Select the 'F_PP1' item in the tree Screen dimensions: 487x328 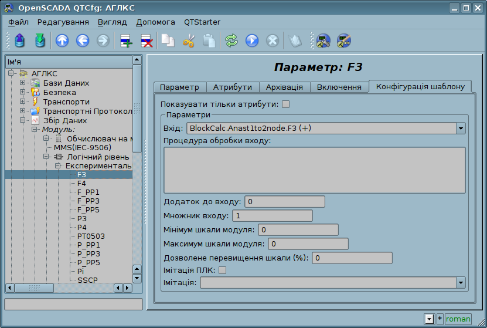tap(88, 192)
